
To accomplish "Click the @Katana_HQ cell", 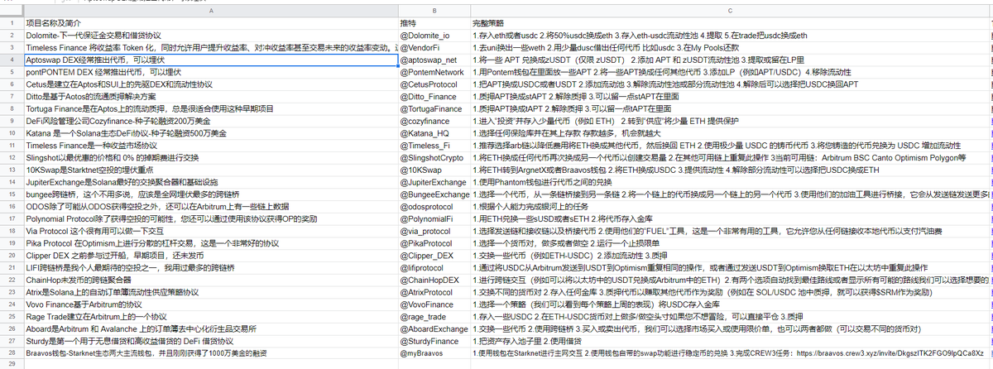I will coord(434,133).
